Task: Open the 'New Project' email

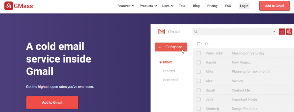Action: (x=241, y=62)
